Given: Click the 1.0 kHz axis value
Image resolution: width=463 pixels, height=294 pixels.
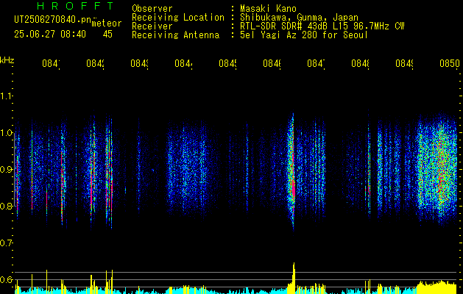Looking at the screenshot, I should 6,133.
